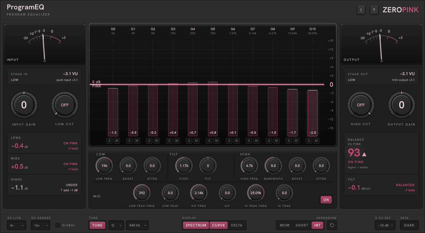Image resolution: width=425 pixels, height=233 pixels.
Task: Click the BANDWIDTH knob at 5.0
Action: (x=273, y=166)
